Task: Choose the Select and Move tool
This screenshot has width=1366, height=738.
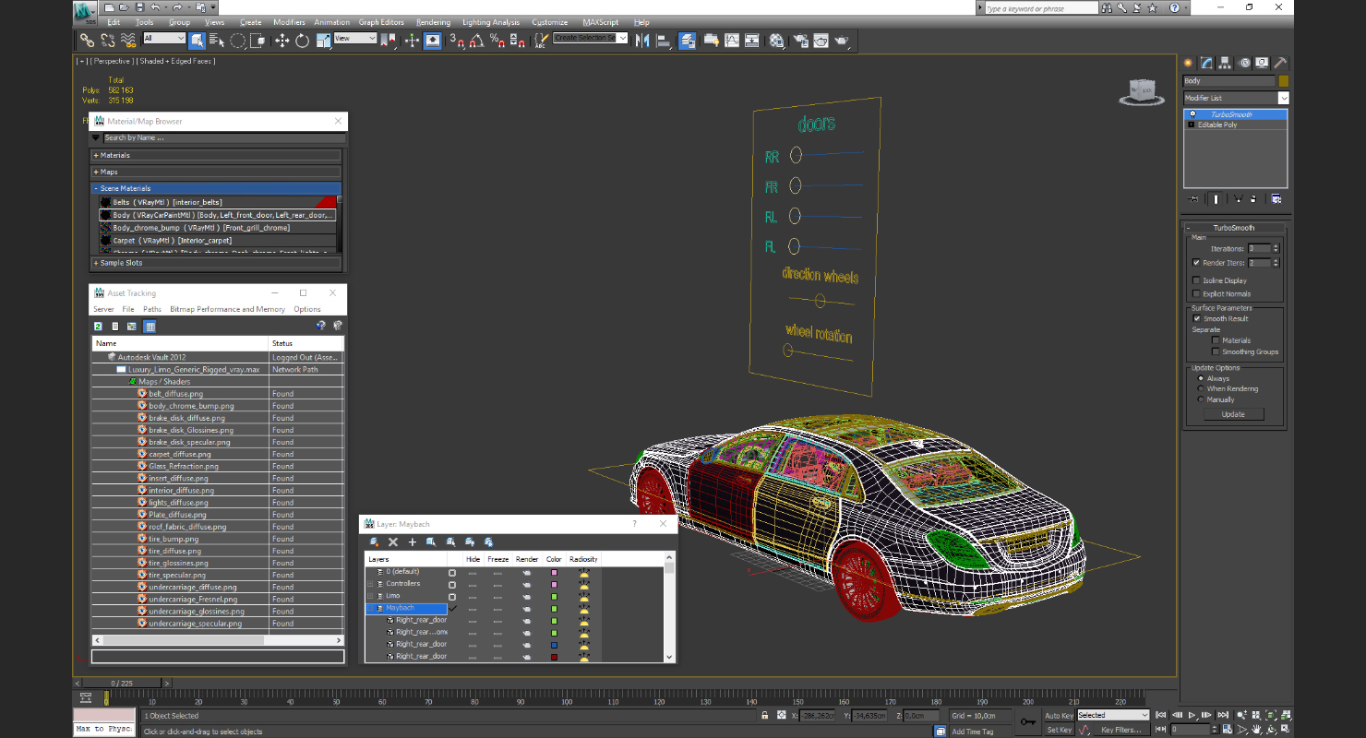Action: click(282, 41)
